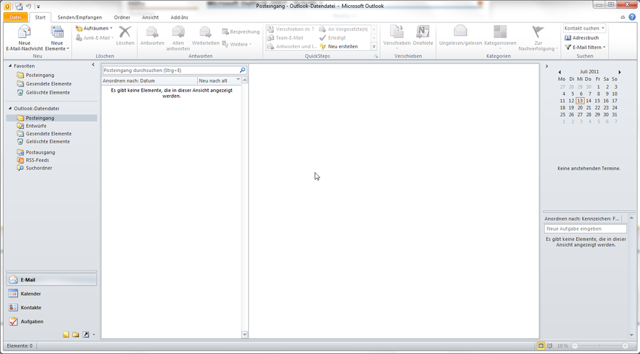
Task: Open Outlook help question mark icon
Action: click(x=632, y=17)
